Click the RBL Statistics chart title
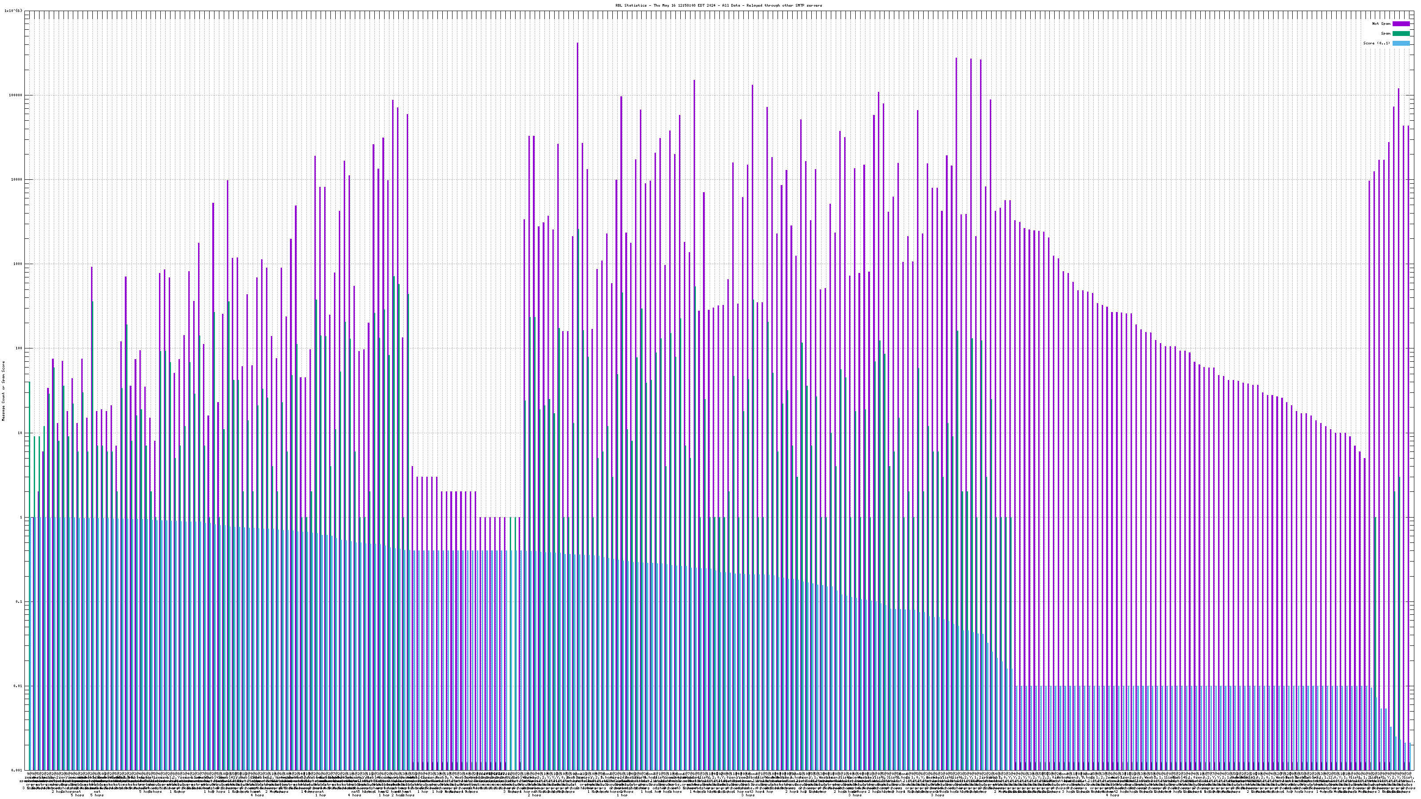 coord(718,5)
